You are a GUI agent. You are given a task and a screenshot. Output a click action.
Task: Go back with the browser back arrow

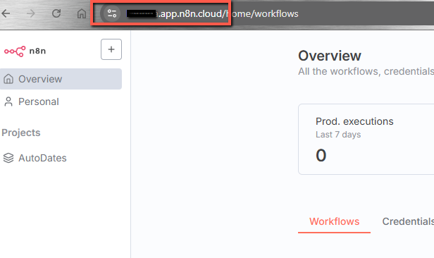click(6, 13)
